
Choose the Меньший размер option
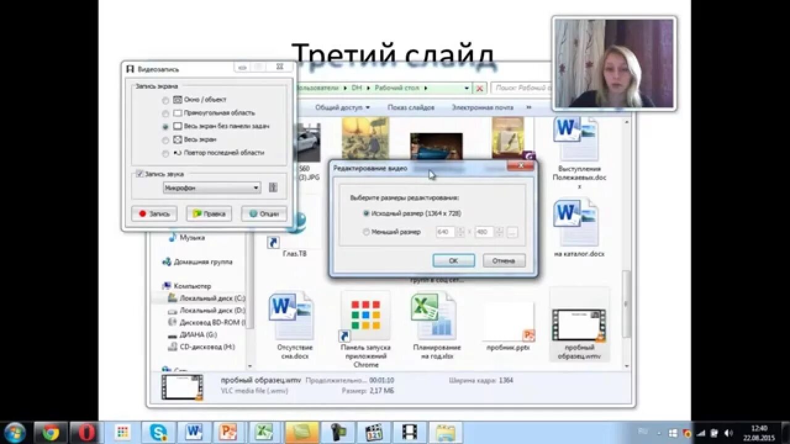click(367, 232)
